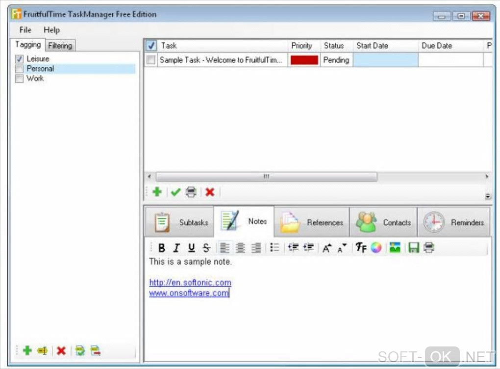Rename tag with yellow label icon
This screenshot has height=369, width=500.
(x=43, y=351)
